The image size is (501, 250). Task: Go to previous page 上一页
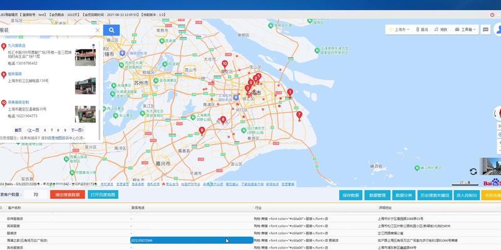pyautogui.click(x=33, y=130)
